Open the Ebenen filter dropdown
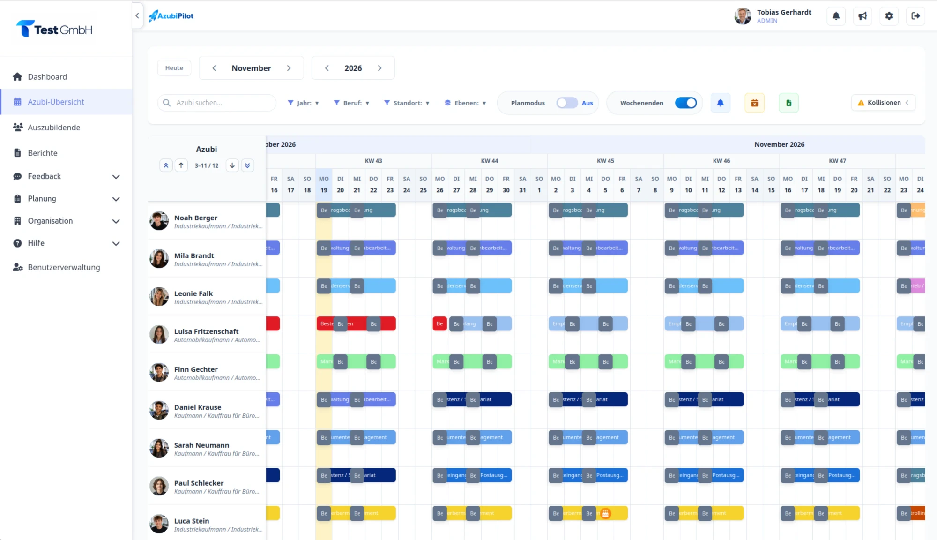 465,103
